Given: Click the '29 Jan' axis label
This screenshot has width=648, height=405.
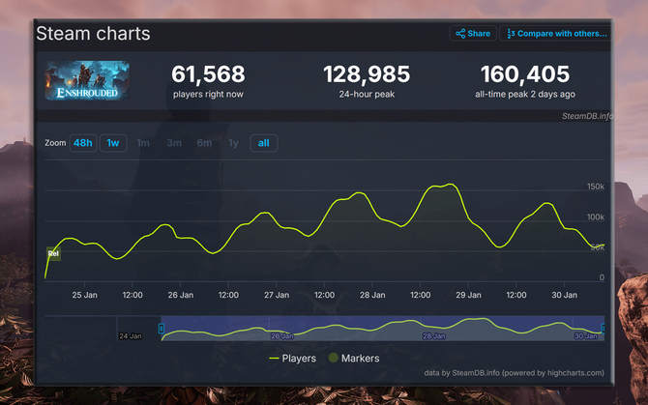Looking at the screenshot, I should coord(468,295).
